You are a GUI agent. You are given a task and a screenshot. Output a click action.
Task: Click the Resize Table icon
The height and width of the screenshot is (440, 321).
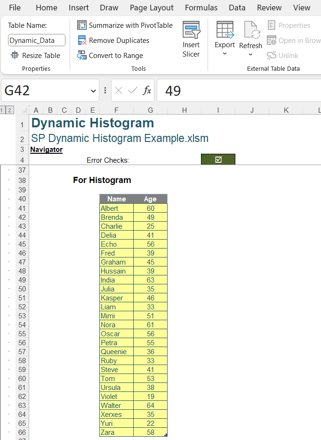point(15,56)
